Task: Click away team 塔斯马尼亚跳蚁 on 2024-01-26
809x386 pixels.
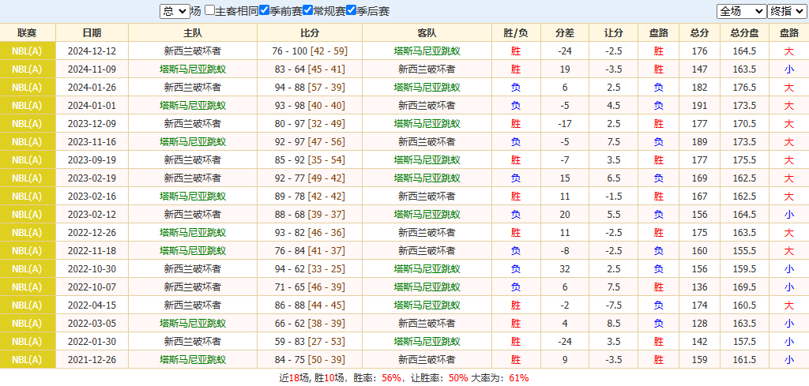Action: pyautogui.click(x=427, y=88)
